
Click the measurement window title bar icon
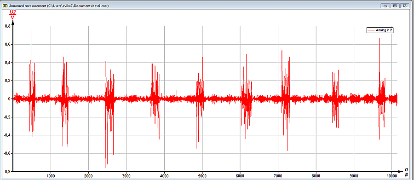coord(5,6)
